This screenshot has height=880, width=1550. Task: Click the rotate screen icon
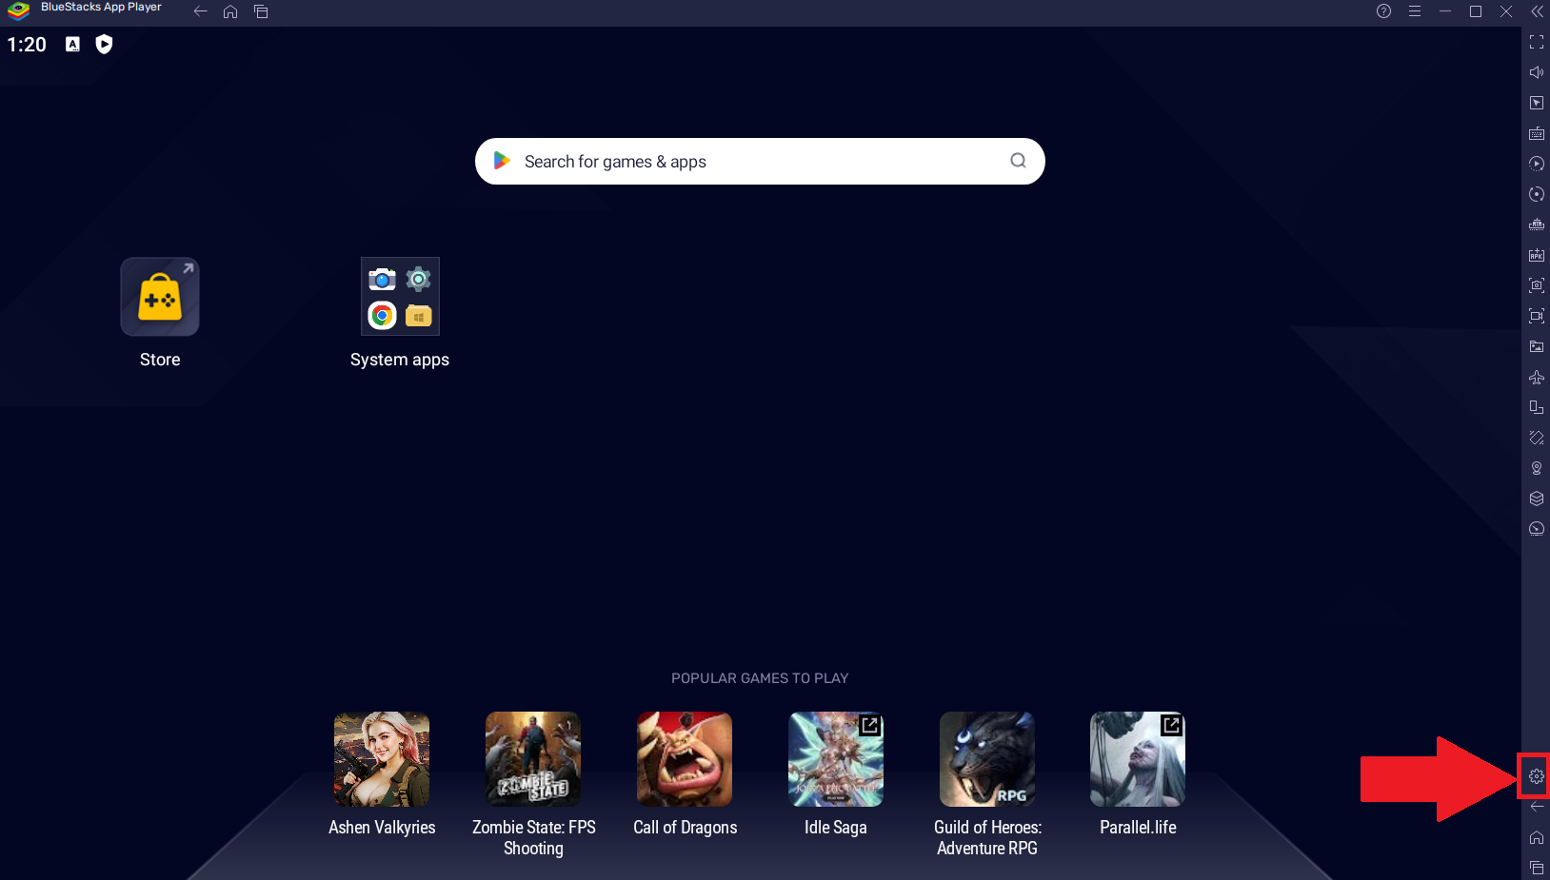pyautogui.click(x=1536, y=438)
